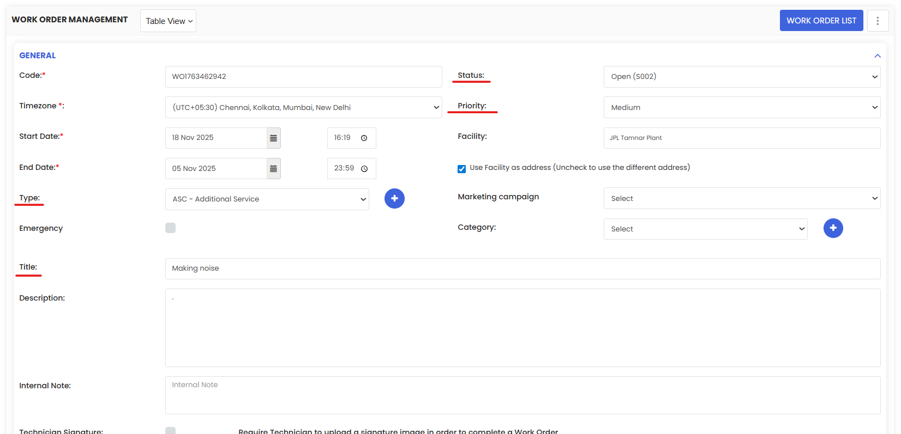Click the clock icon in the 16:19 time field

pos(364,138)
